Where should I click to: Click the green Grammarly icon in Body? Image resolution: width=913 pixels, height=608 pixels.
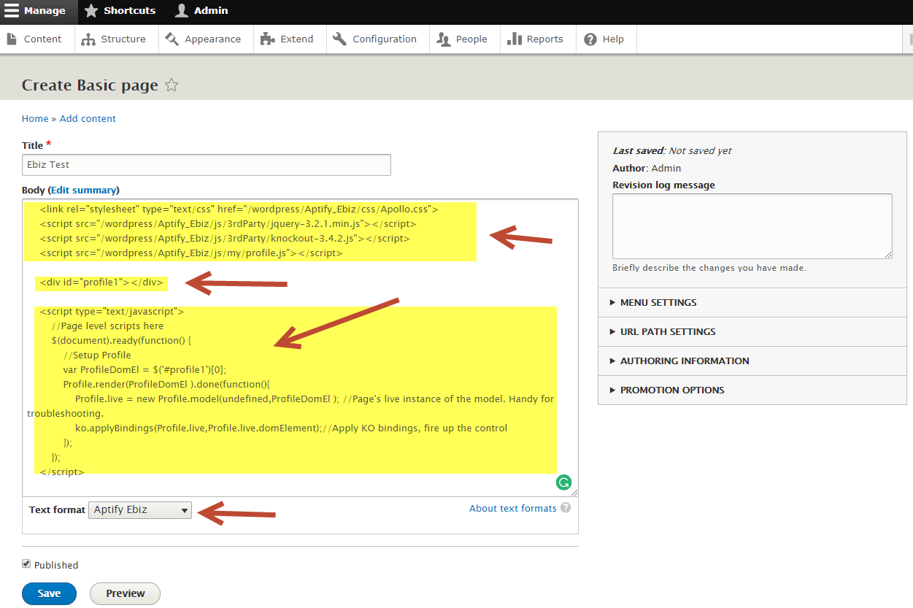point(563,482)
